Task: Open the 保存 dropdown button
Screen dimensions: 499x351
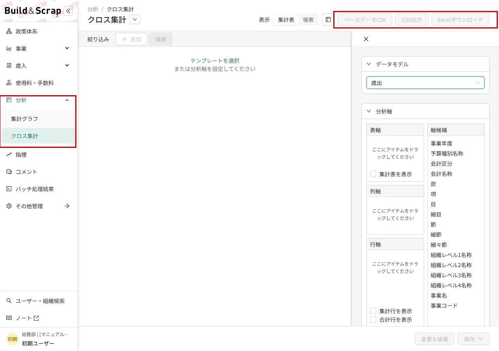Action: [x=474, y=339]
